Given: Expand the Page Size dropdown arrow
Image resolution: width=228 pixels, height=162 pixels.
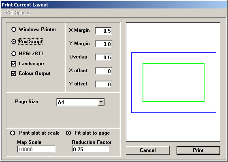Looking at the screenshot, I should click(101, 102).
